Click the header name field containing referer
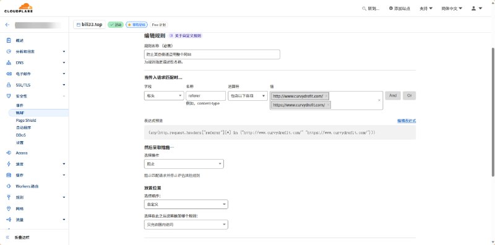 (x=206, y=96)
